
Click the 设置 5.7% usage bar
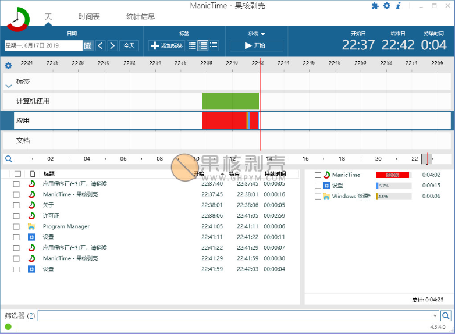(394, 186)
